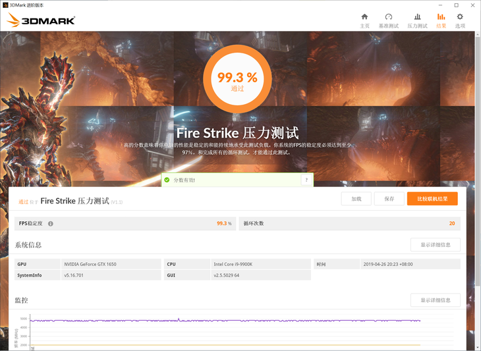Click the orange 比较联机结果 button
Screen dimensions: 481x351
(432, 199)
